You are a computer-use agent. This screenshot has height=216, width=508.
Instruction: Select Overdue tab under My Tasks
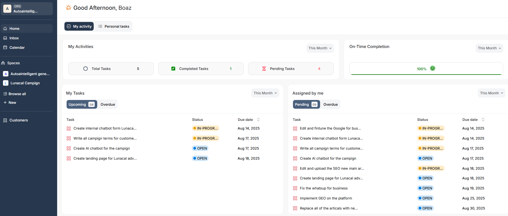(x=108, y=104)
